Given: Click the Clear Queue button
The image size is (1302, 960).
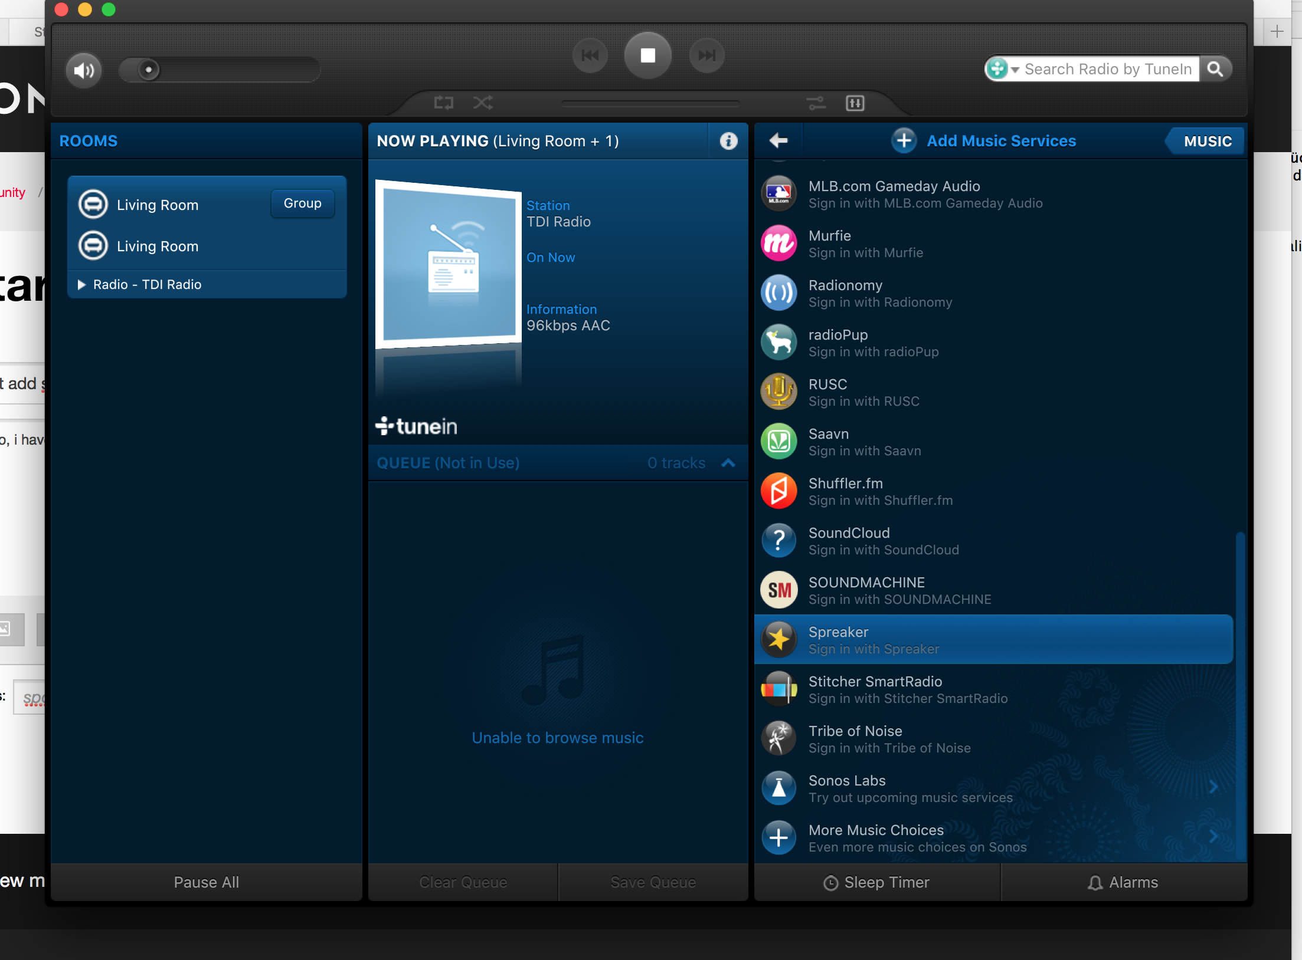Looking at the screenshot, I should tap(463, 882).
